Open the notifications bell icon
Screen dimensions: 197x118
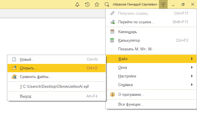coord(77,5)
